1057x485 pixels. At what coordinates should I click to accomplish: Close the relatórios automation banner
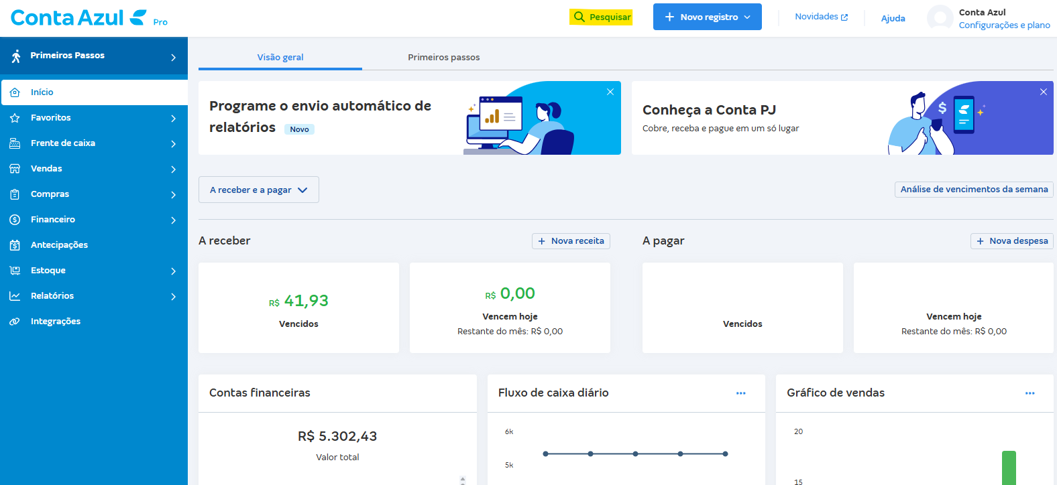click(x=610, y=92)
